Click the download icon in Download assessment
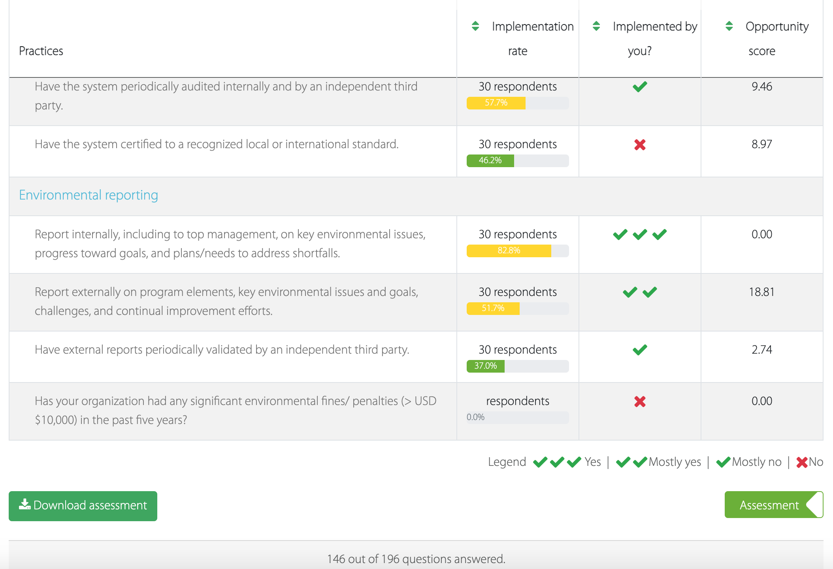Screen dimensions: 833x569 (x=24, y=505)
